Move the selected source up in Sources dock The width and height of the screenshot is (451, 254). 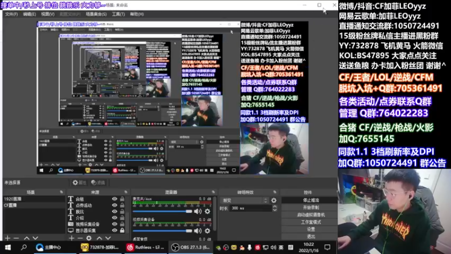coord(99,238)
